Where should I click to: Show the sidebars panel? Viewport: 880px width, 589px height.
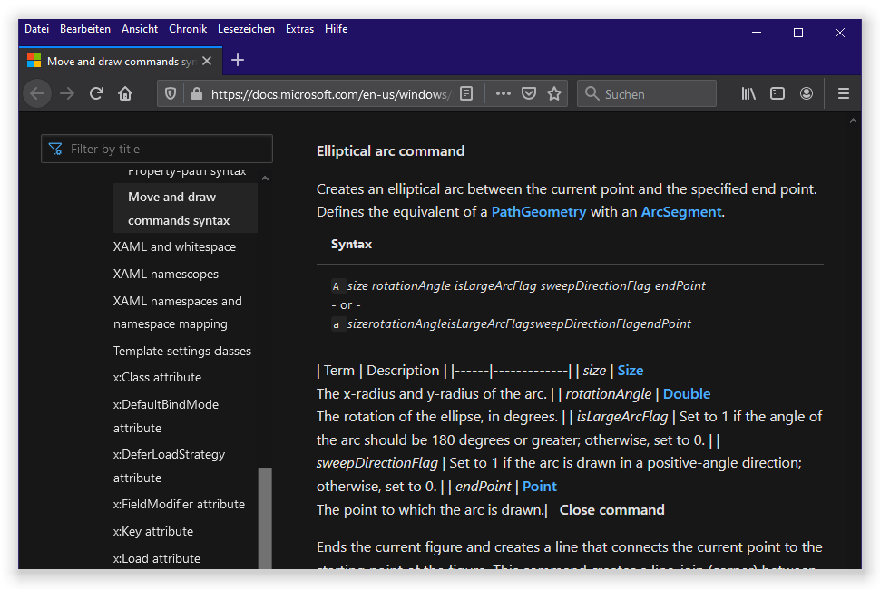coord(777,93)
